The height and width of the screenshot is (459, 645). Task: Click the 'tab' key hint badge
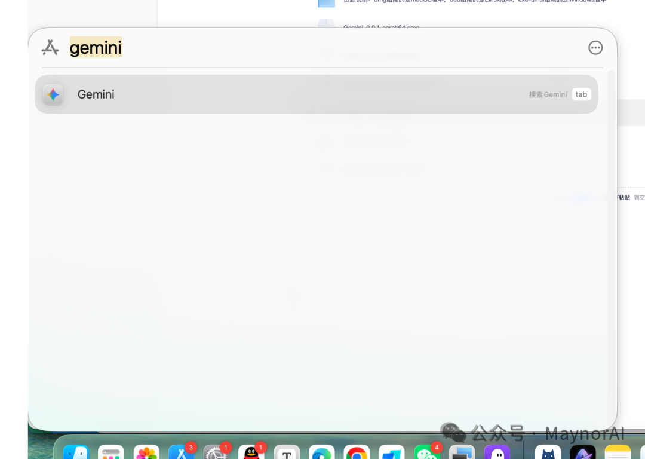click(581, 94)
